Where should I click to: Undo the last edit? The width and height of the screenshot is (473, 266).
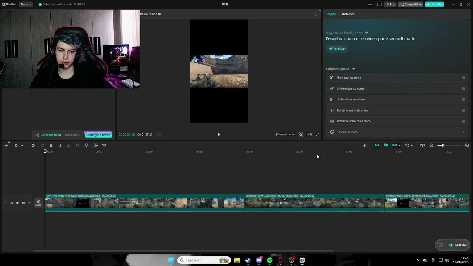pos(33,145)
